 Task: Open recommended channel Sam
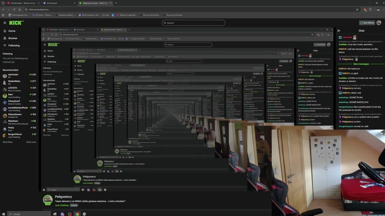(x=19, y=95)
